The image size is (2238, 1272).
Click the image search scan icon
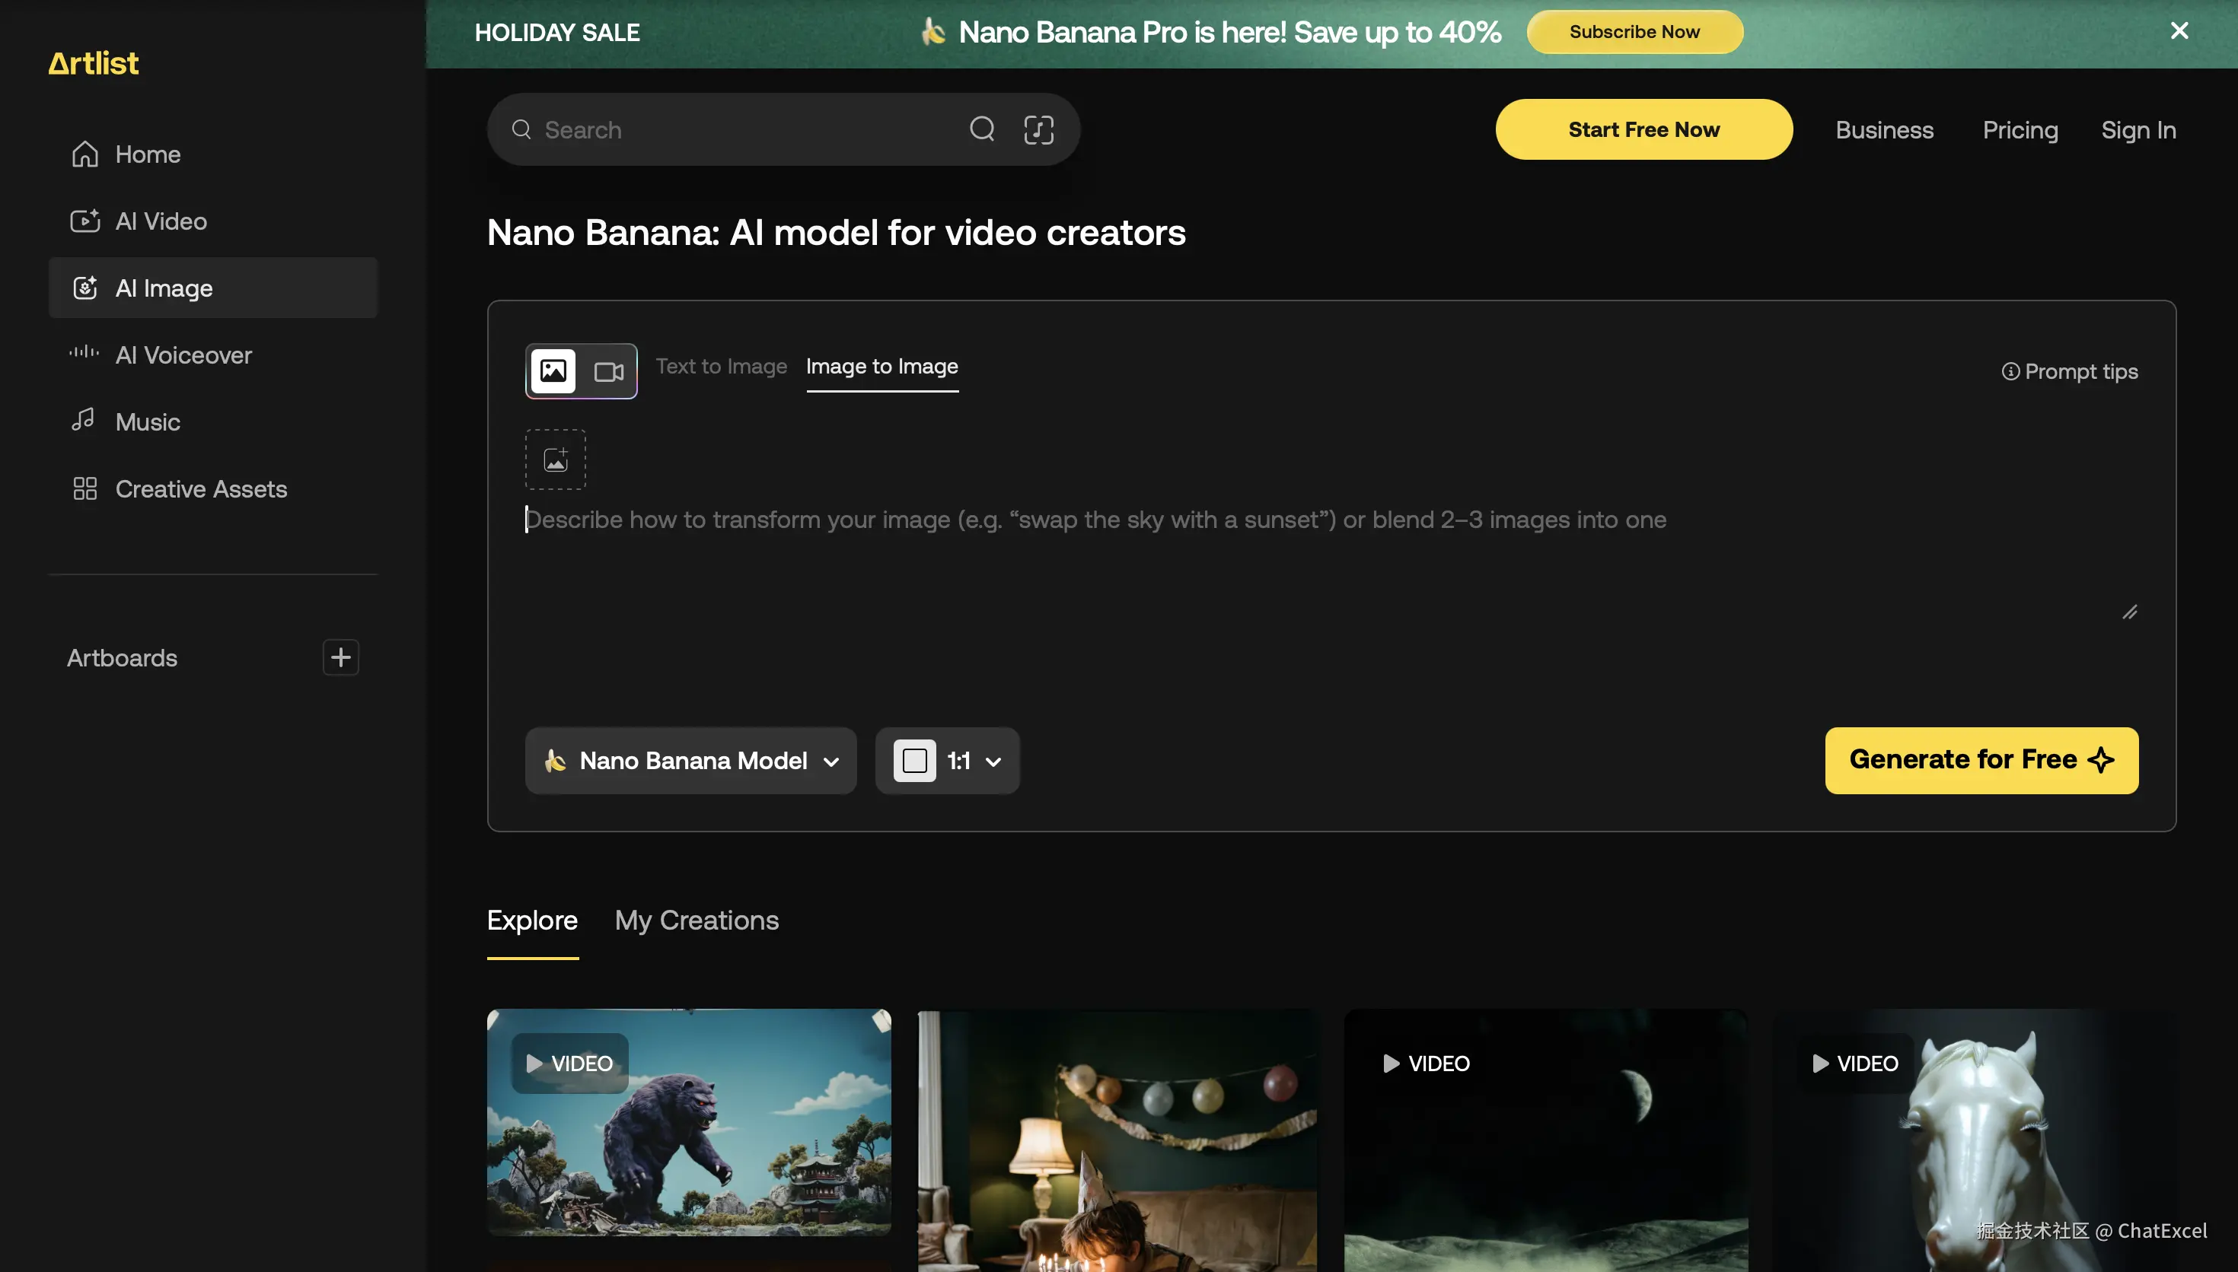[1038, 129]
